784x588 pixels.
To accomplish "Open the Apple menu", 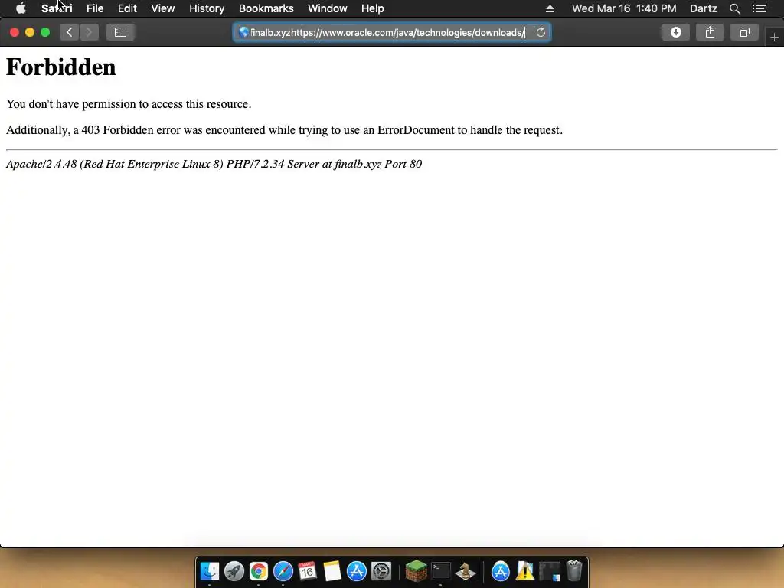I will coord(21,8).
